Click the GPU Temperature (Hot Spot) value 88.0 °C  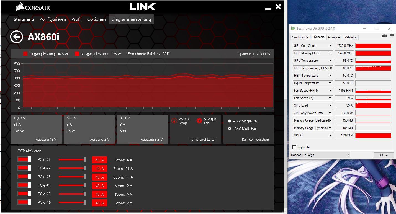(344, 68)
